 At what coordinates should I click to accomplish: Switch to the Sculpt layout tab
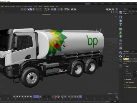(103, 4)
